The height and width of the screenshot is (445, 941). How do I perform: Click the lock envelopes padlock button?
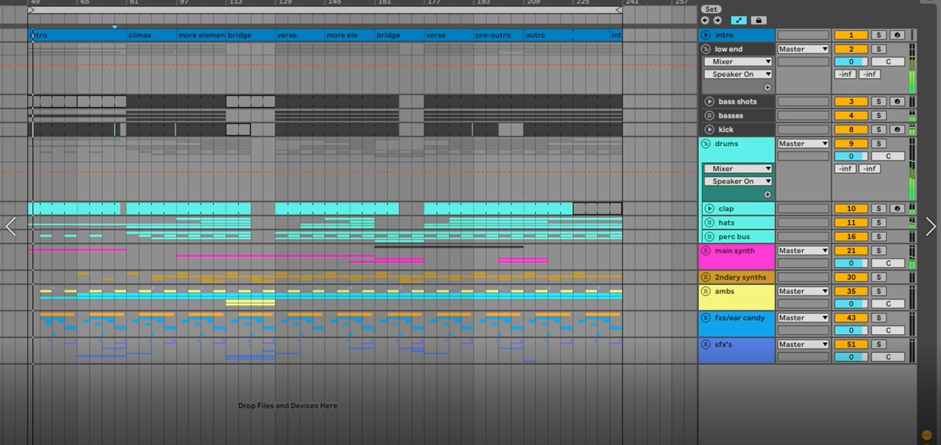pos(759,20)
